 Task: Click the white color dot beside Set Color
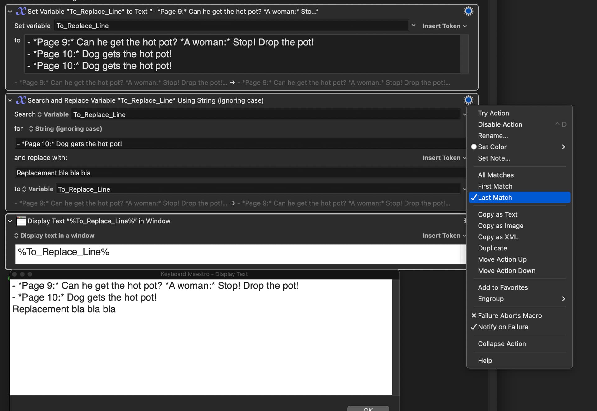click(474, 147)
